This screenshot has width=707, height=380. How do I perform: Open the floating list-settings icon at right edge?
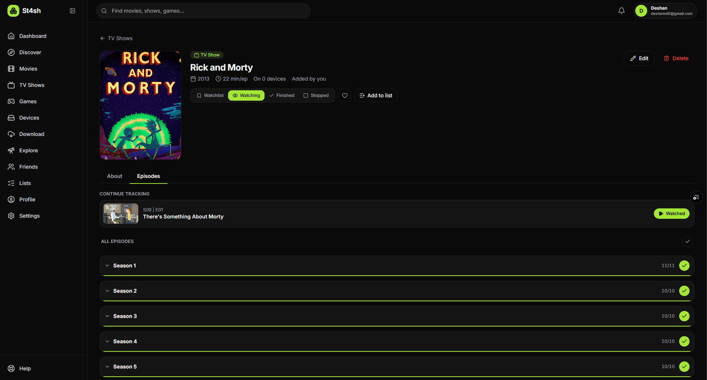click(x=696, y=197)
